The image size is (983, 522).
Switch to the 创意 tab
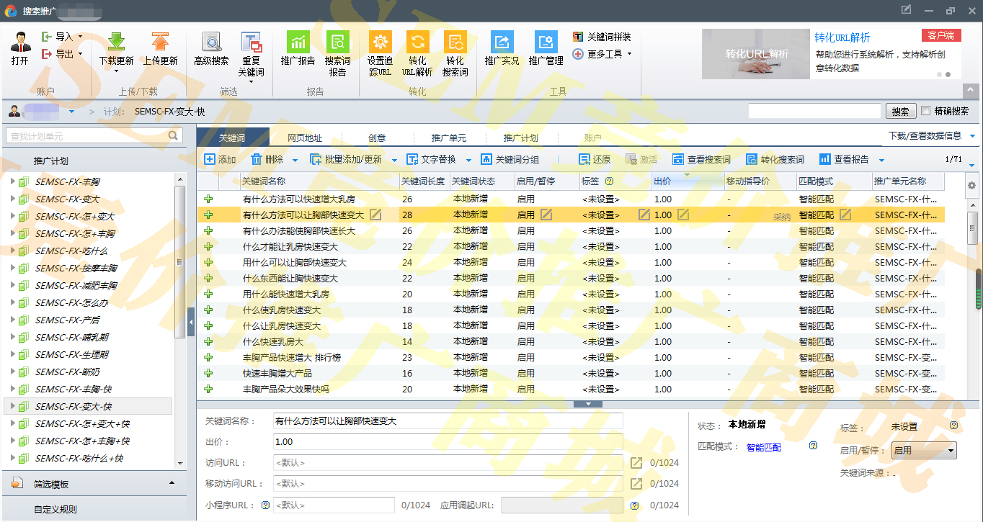(376, 138)
